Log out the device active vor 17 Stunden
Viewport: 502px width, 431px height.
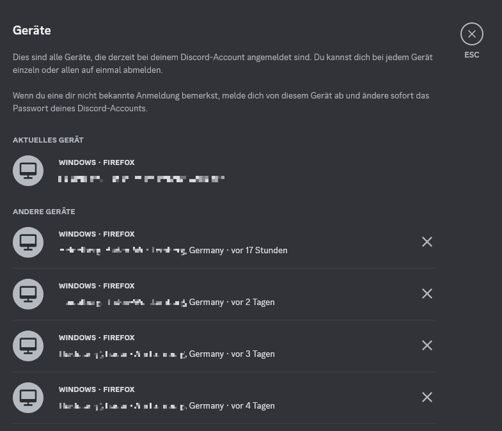[427, 242]
